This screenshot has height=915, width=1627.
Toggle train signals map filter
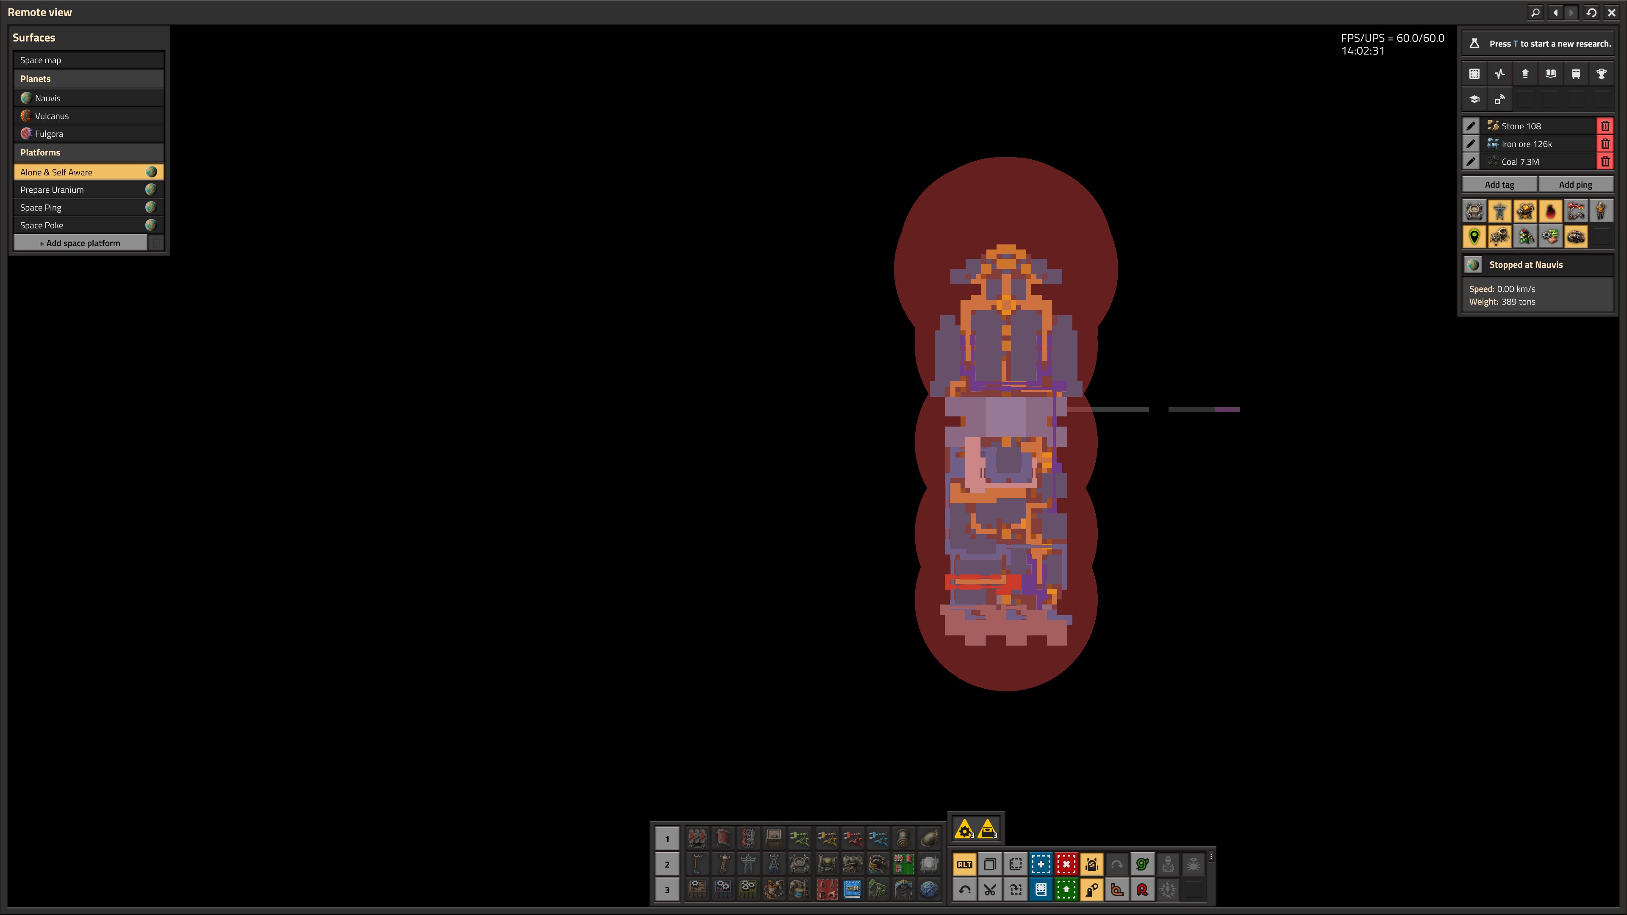[1525, 237]
